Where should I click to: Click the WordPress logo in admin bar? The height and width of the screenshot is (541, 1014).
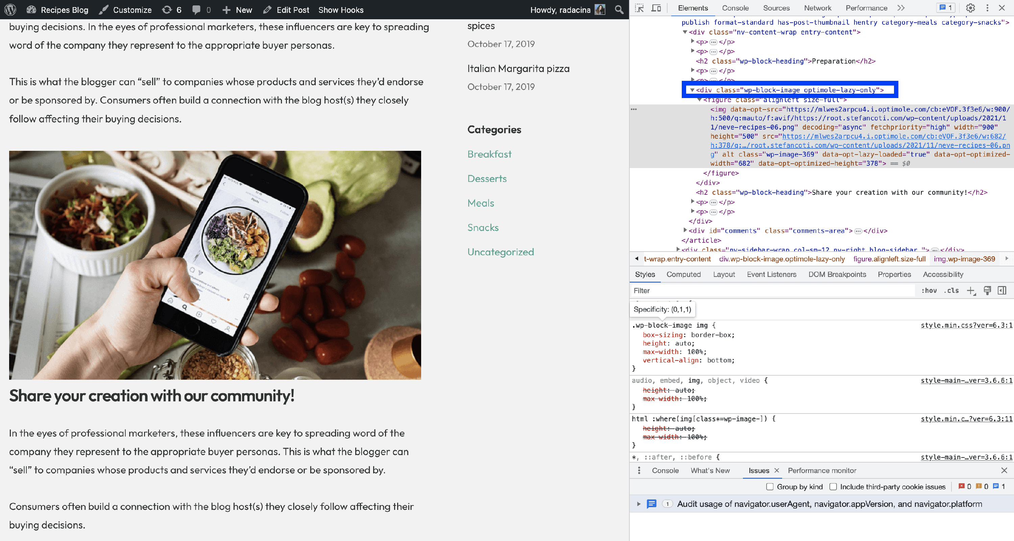(10, 10)
